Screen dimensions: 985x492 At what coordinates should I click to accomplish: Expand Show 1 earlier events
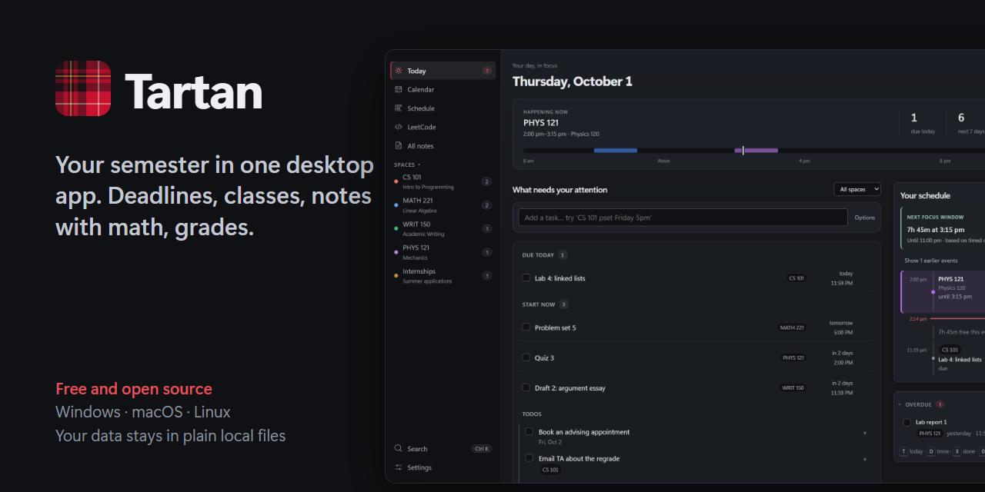click(930, 261)
